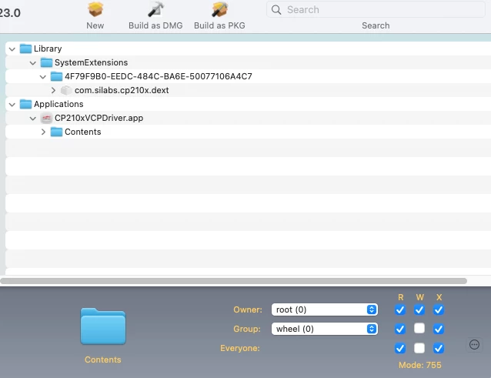Click the com.silabs.cp210x.dext bundle icon

coord(66,90)
